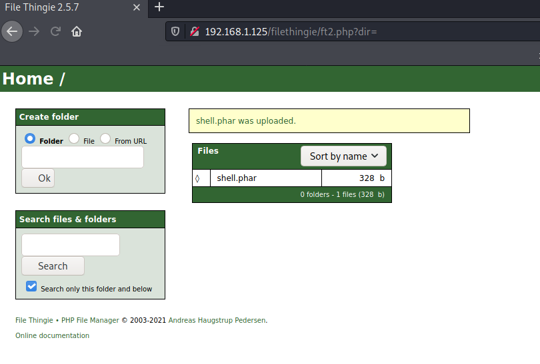Select the Folder radio option
This screenshot has width=540, height=364.
click(x=30, y=138)
